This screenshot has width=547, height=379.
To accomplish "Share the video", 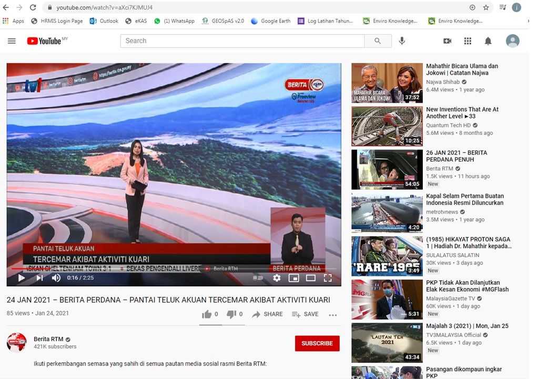I will click(x=267, y=314).
